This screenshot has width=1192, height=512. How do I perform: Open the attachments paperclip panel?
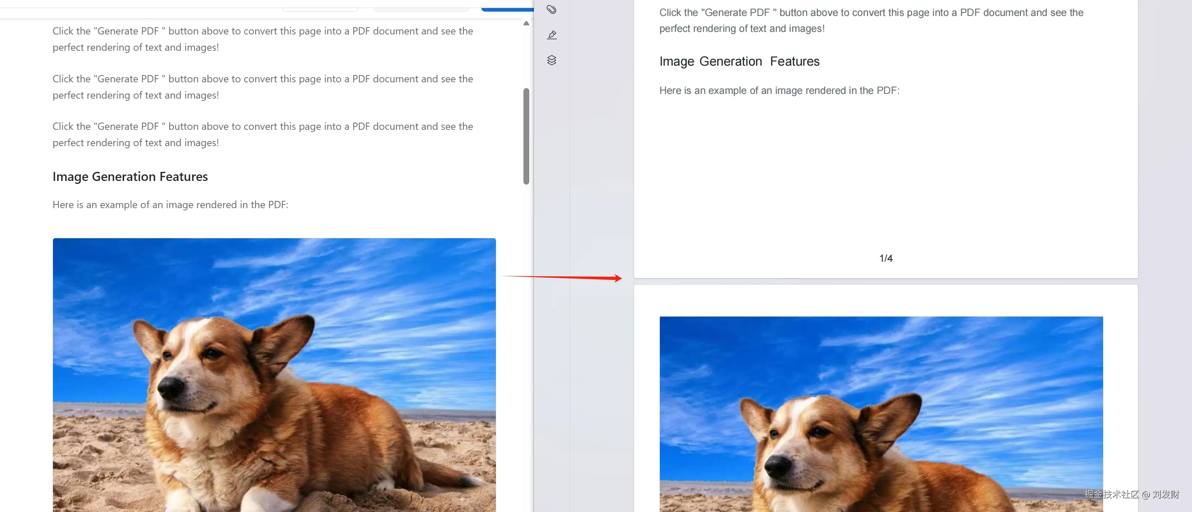click(x=552, y=9)
